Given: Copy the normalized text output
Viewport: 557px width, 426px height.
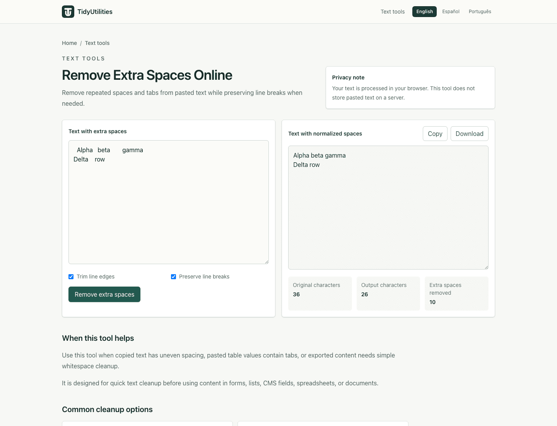Looking at the screenshot, I should [435, 134].
